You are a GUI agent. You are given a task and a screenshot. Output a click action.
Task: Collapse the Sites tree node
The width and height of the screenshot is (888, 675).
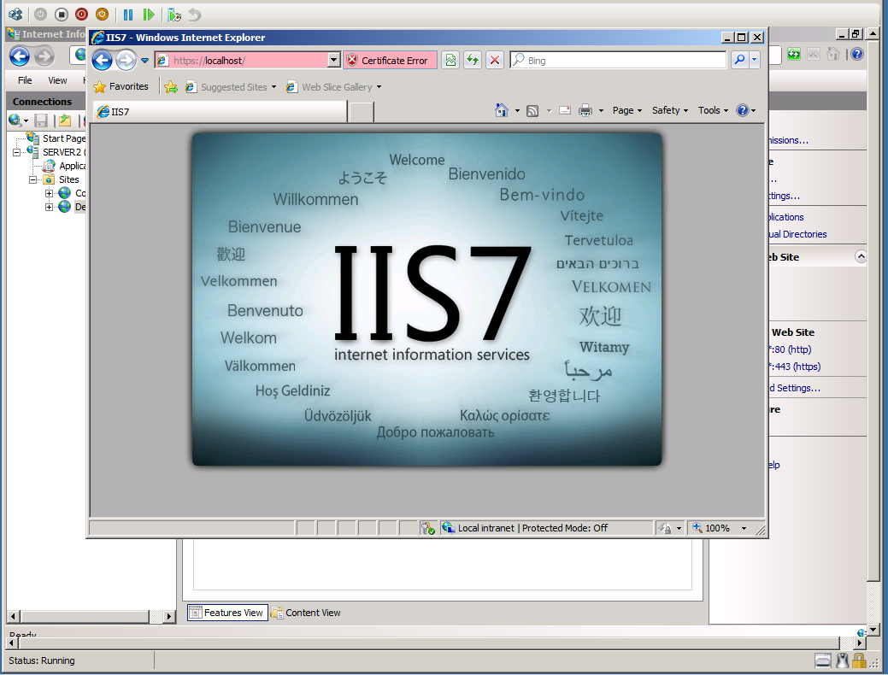[x=32, y=179]
